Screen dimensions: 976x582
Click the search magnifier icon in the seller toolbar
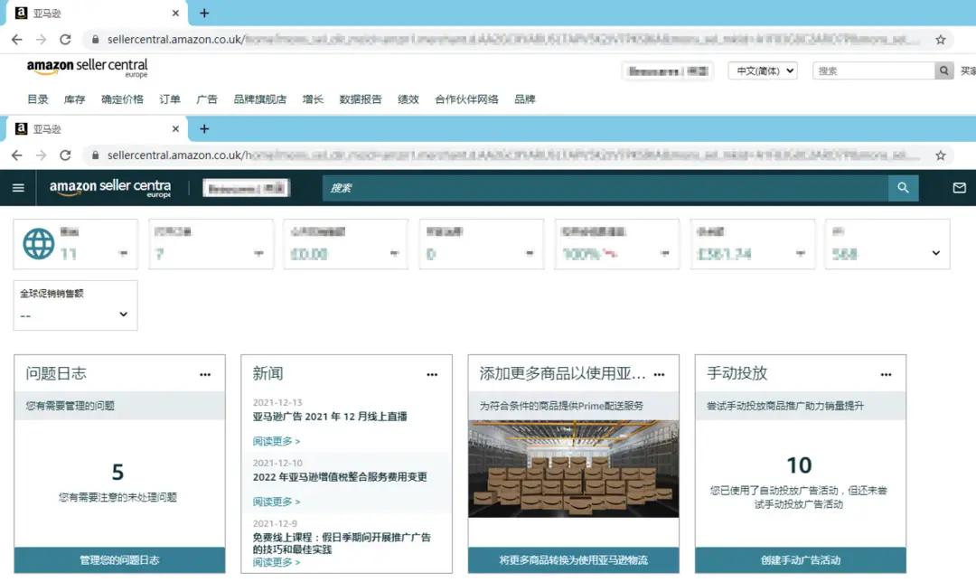[x=903, y=188]
